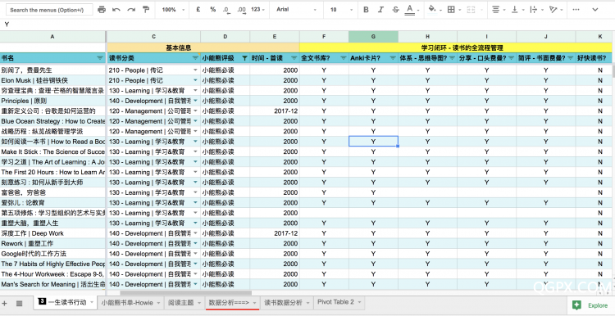Click the Search the menus field
The width and height of the screenshot is (615, 316).
(x=50, y=10)
